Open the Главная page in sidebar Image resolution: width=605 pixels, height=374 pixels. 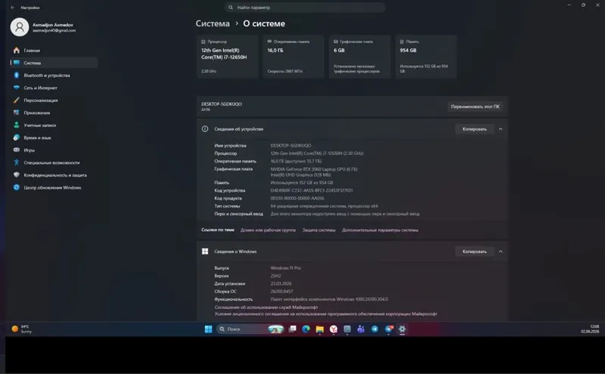click(x=54, y=51)
